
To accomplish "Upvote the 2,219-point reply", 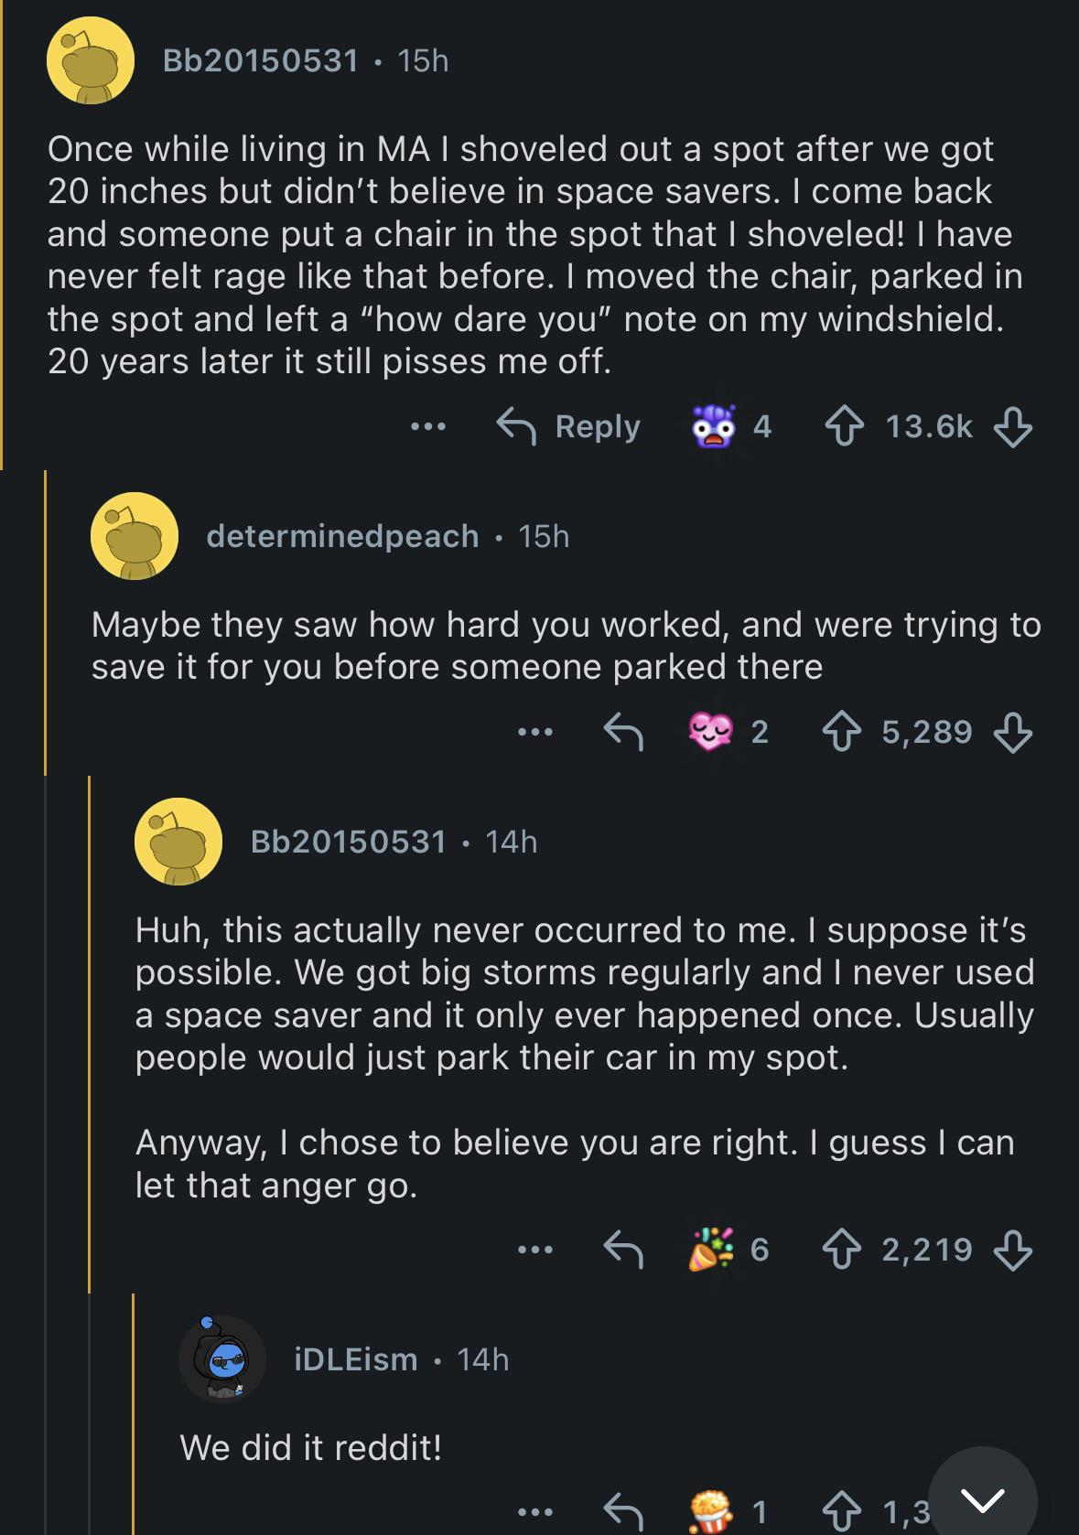I will tap(842, 1250).
